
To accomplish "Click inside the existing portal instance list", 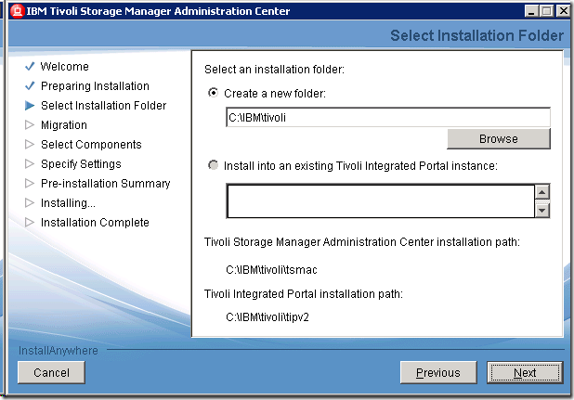I will coord(379,200).
